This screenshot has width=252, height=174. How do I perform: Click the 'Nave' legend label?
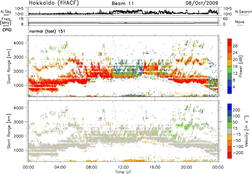[240, 22]
